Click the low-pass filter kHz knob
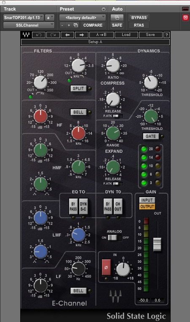 (x=78, y=66)
